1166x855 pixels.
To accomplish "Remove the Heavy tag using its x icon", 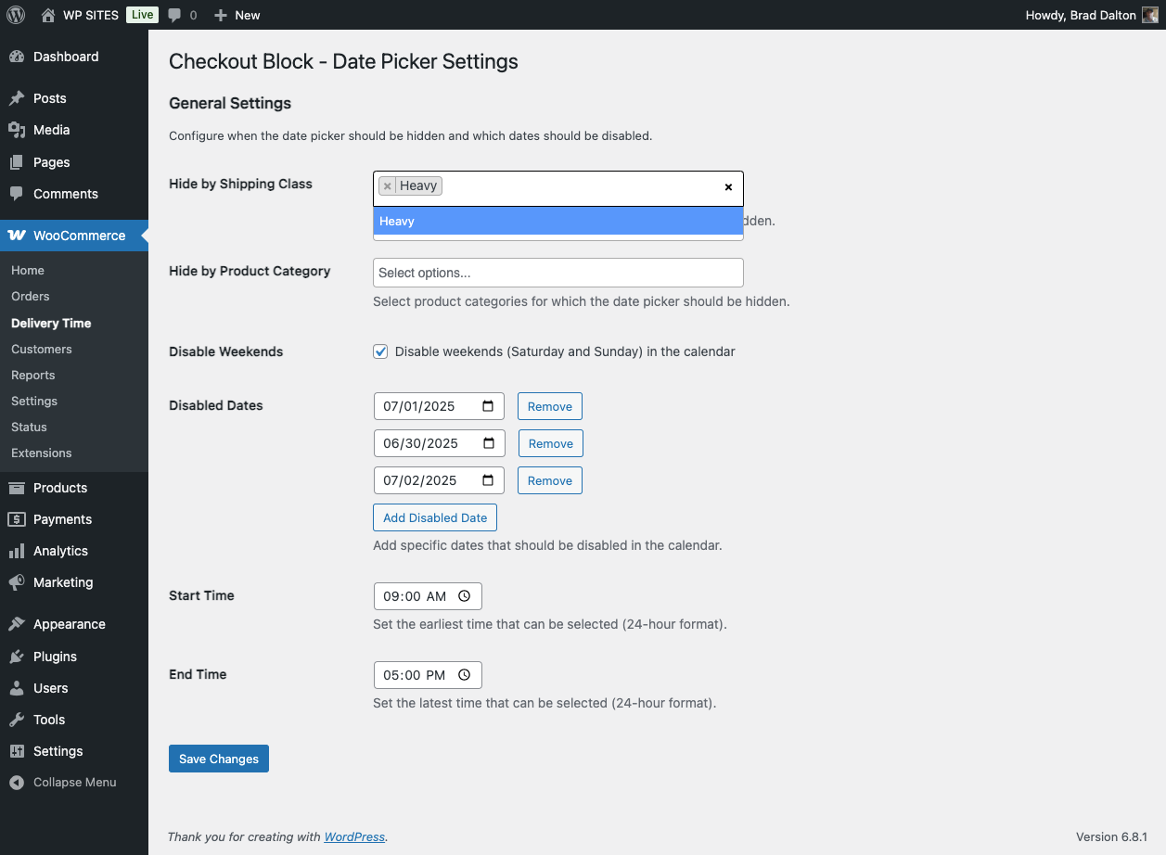I will [x=388, y=186].
